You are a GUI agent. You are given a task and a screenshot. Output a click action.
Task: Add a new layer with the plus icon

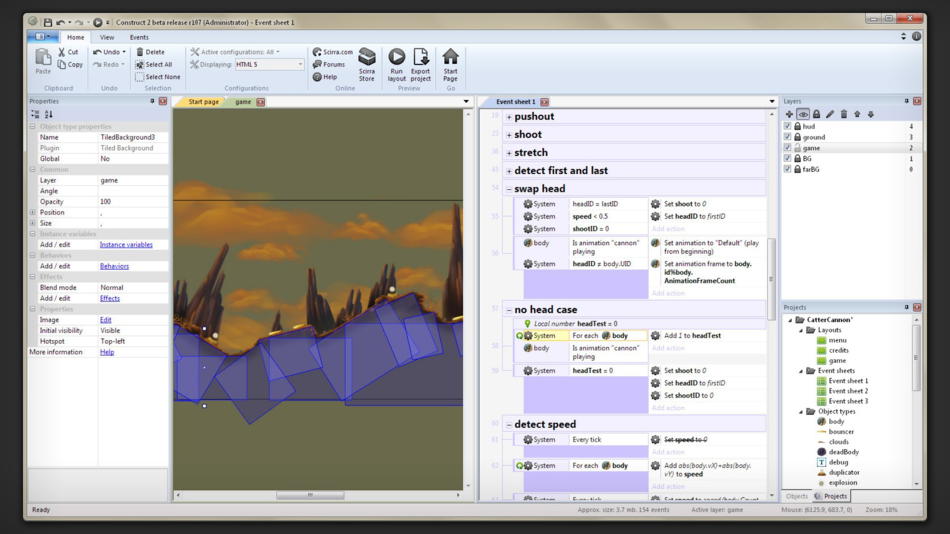[x=789, y=114]
